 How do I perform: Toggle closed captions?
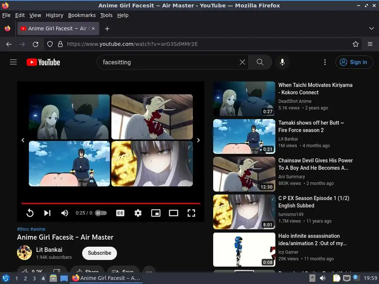pyautogui.click(x=120, y=213)
